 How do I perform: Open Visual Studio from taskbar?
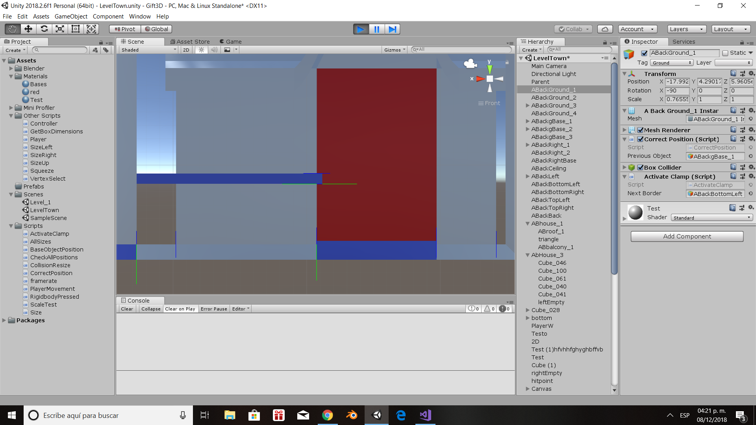[425, 415]
